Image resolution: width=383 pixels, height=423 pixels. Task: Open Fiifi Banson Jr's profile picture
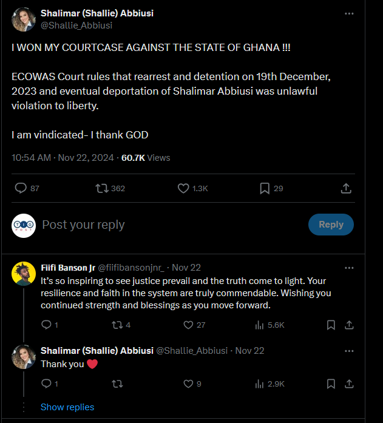pyautogui.click(x=24, y=274)
